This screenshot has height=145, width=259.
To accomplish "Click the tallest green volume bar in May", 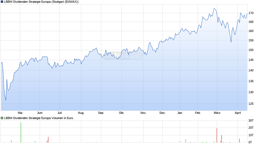I will click(21, 132).
